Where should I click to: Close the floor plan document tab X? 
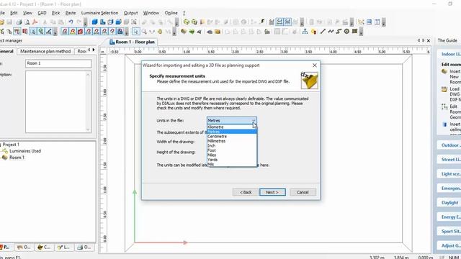tap(429, 40)
